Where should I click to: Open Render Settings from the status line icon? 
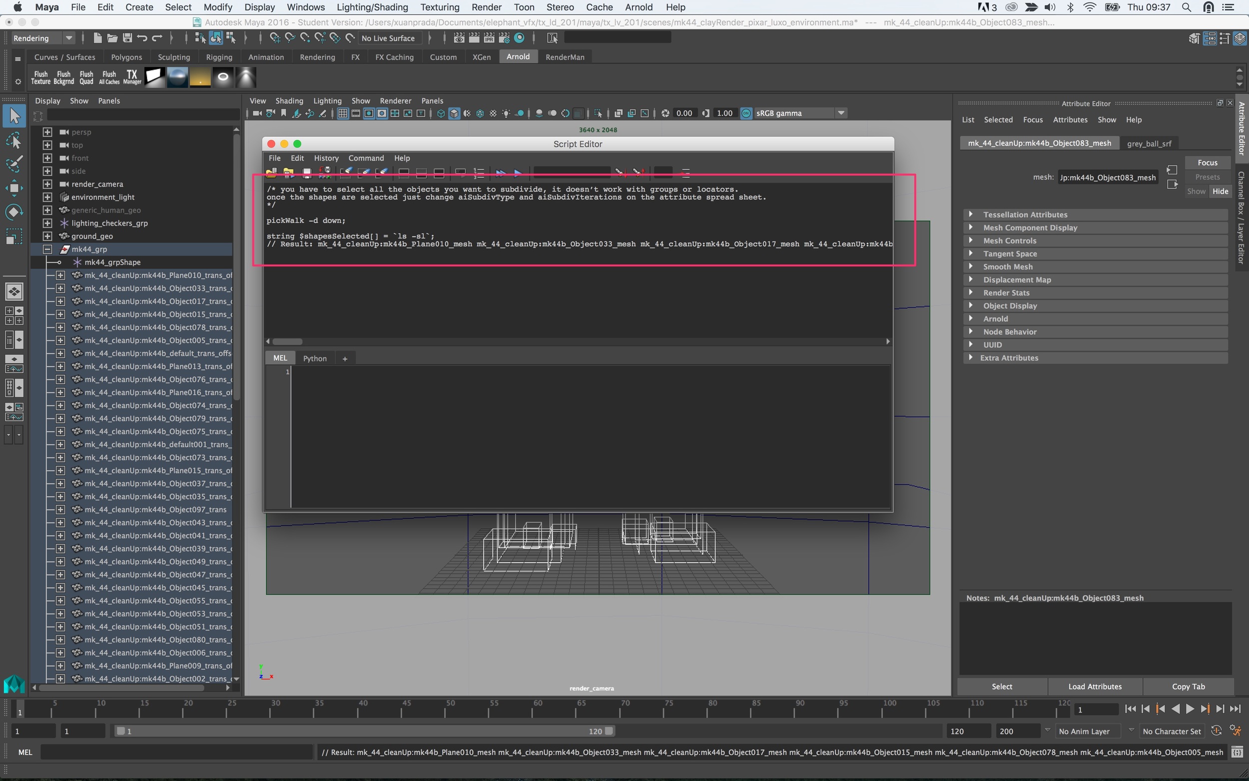tap(504, 37)
